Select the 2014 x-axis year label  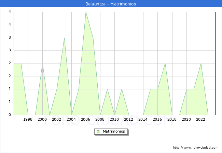[143, 119]
